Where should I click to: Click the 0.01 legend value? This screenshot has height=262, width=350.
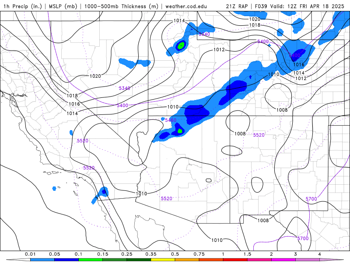click(30, 254)
